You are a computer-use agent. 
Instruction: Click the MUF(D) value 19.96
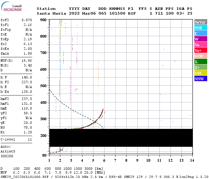pyautogui.click(x=27, y=61)
